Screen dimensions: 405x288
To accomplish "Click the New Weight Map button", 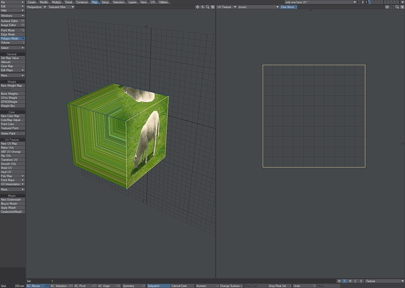I will click(12, 86).
